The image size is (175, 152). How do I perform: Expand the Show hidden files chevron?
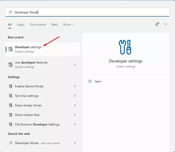pos(75,115)
